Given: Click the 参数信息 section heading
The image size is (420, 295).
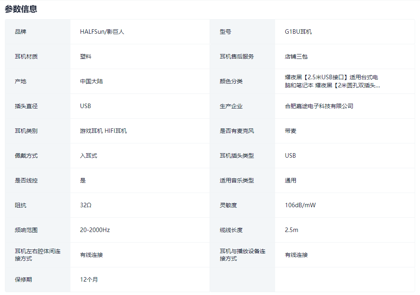Looking at the screenshot, I should tap(21, 9).
